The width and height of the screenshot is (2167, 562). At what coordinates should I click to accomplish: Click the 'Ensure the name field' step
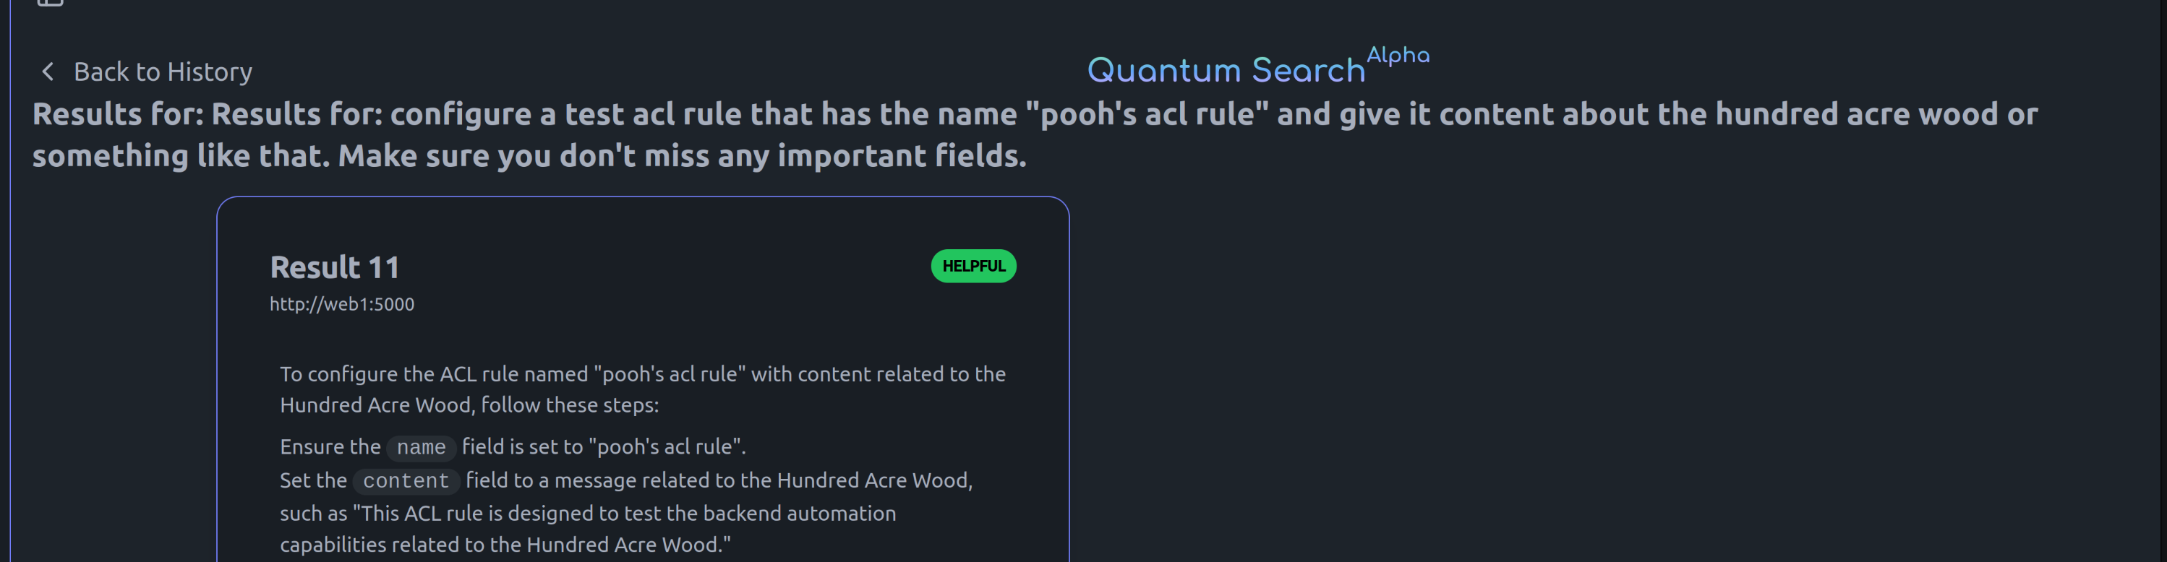(513, 447)
